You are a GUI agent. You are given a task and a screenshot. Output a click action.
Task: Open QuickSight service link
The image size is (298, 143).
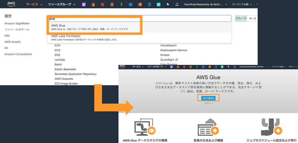167,60
